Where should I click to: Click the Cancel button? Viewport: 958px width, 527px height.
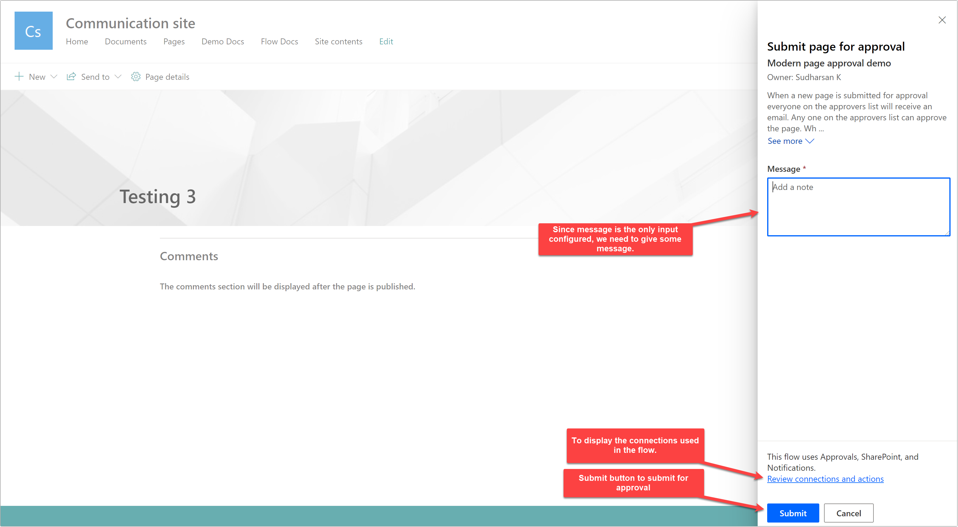click(849, 513)
